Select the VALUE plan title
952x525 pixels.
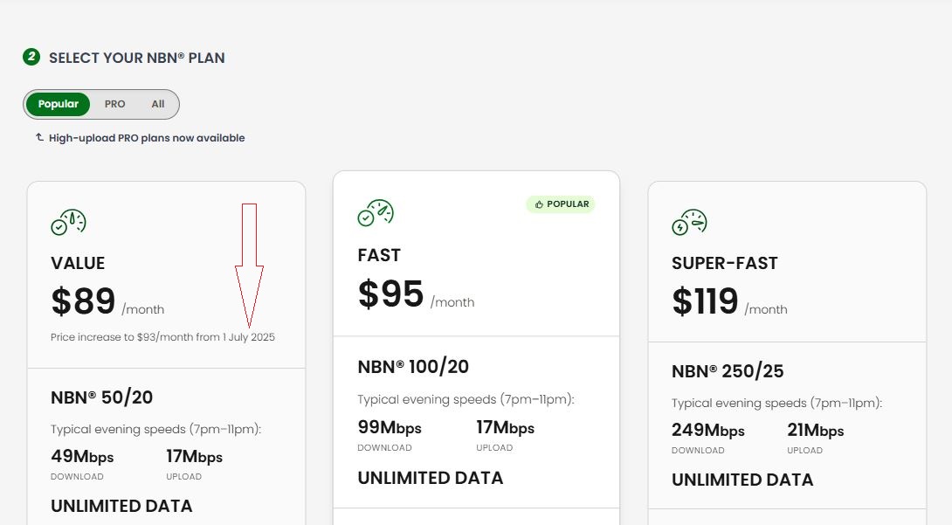[x=78, y=264]
